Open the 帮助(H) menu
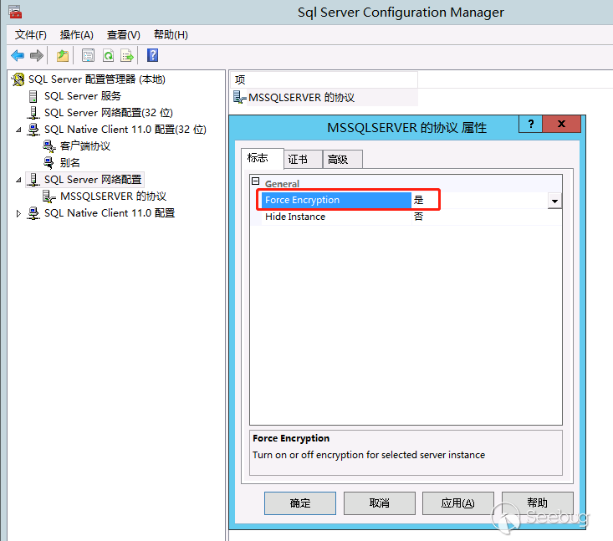Viewport: 613px width, 541px height. coord(171,35)
